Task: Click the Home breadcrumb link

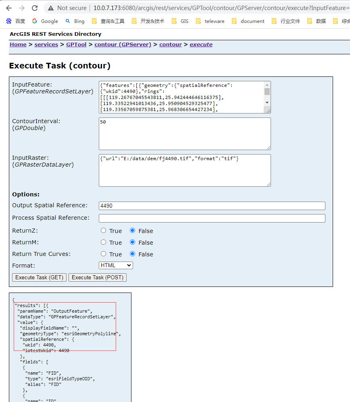Action: point(18,45)
